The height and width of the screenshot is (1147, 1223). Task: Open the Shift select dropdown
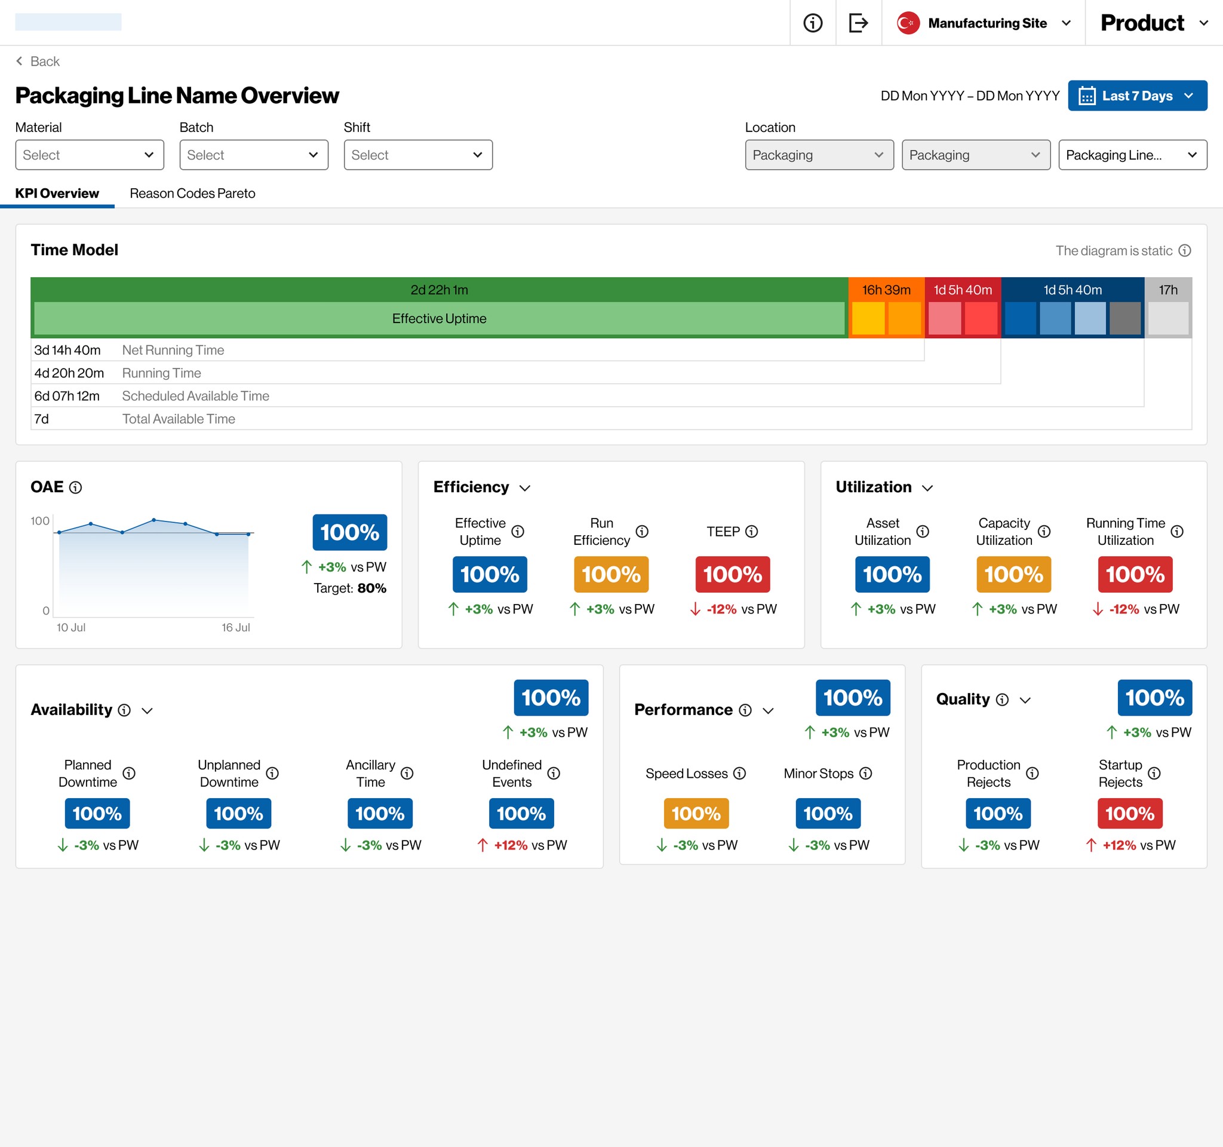[417, 155]
